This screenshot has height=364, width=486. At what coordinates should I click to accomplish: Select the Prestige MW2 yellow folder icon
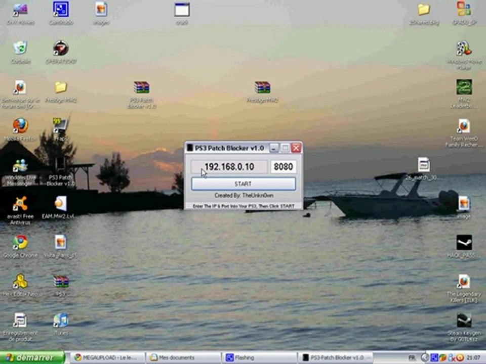coord(61,91)
